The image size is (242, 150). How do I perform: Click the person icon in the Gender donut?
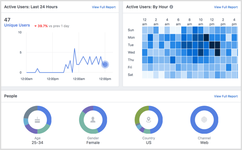pos(93,120)
